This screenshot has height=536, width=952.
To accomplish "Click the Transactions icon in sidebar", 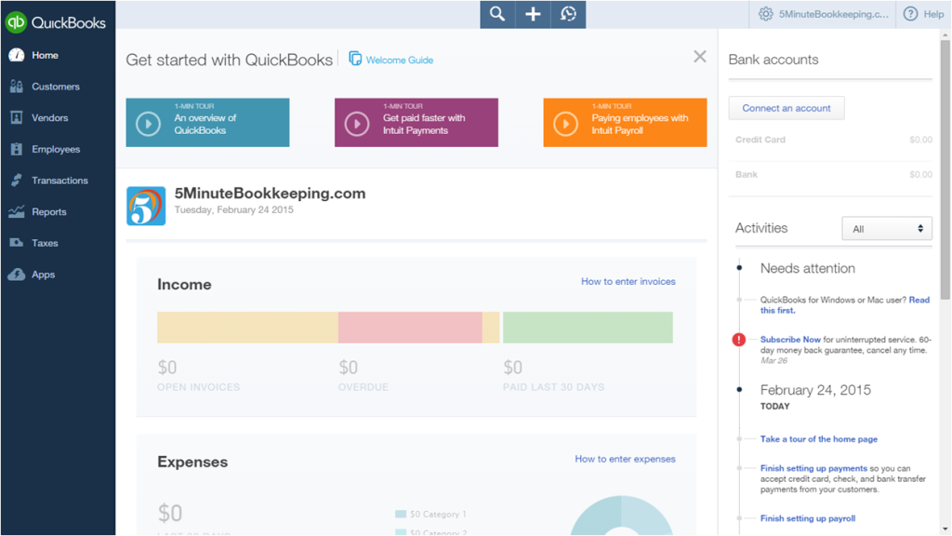I will pos(17,181).
